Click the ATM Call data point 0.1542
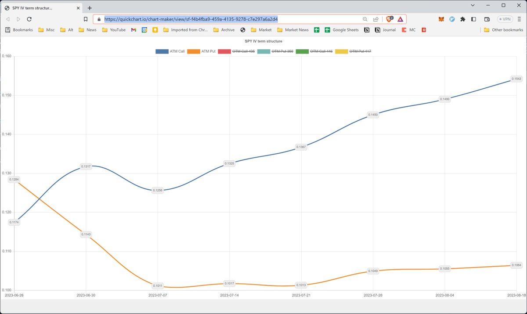The image size is (527, 314). 517,79
